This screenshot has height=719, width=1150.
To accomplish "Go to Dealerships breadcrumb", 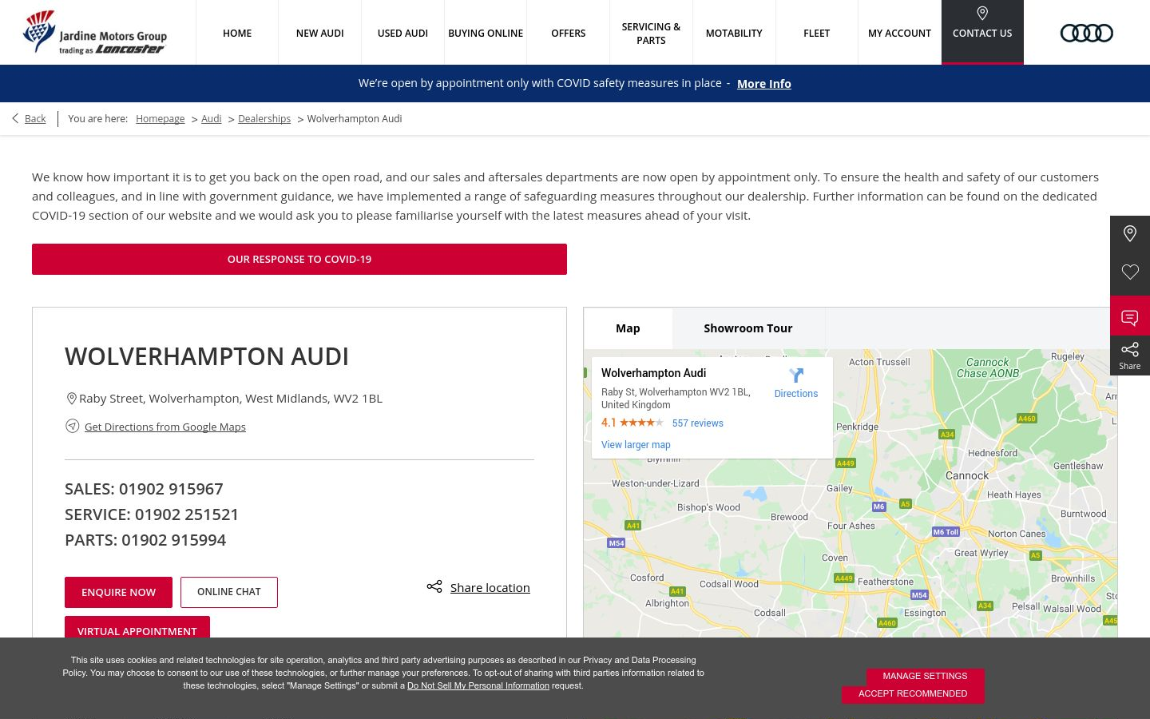I will click(x=264, y=118).
